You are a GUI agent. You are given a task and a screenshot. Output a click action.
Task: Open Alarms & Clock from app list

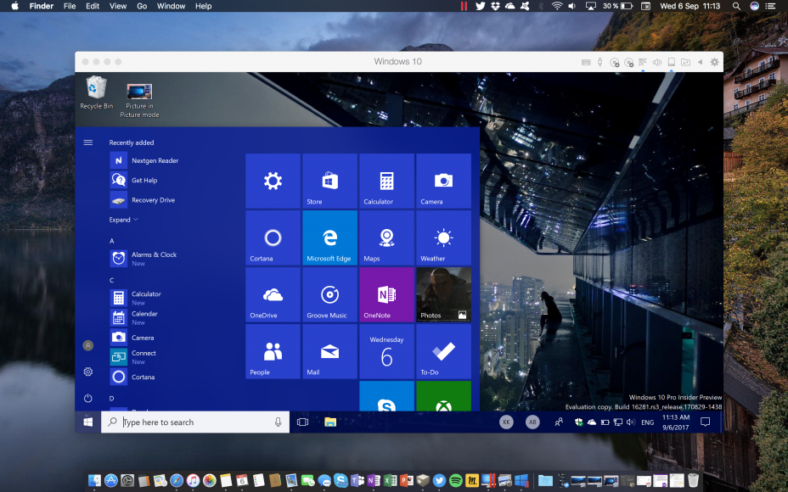coord(153,254)
